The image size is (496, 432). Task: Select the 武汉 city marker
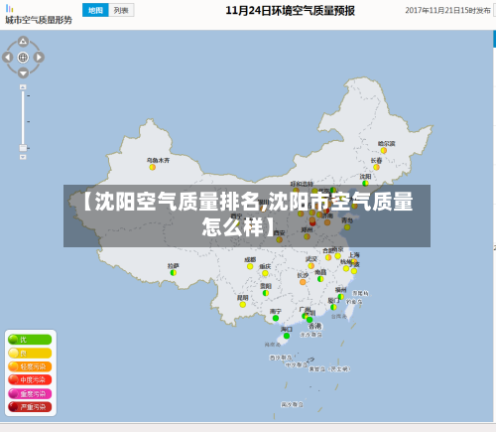311,266
